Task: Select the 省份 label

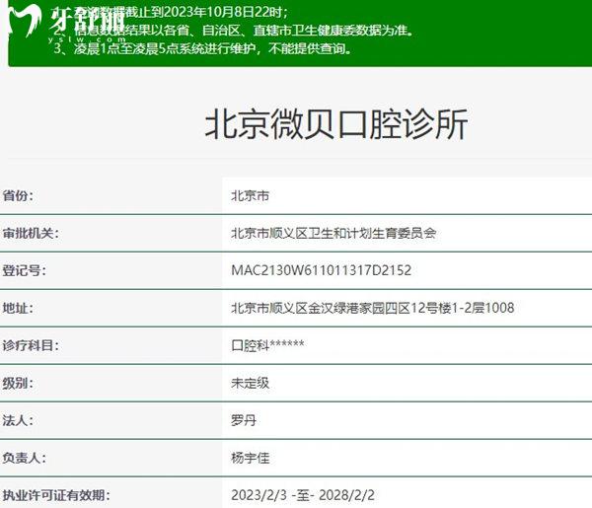Action: [x=18, y=195]
